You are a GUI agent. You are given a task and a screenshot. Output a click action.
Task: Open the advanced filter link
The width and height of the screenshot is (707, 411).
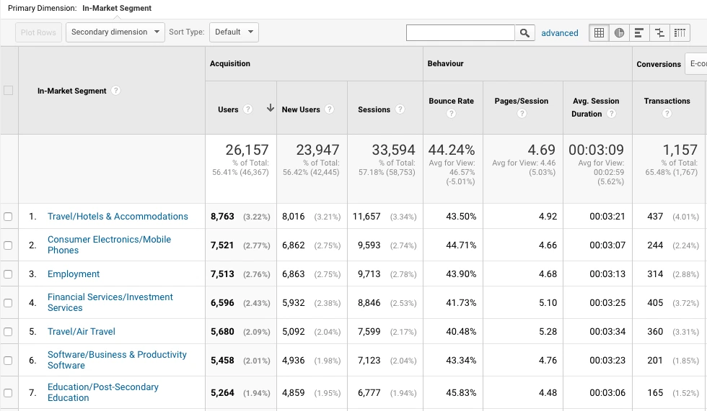pyautogui.click(x=560, y=33)
